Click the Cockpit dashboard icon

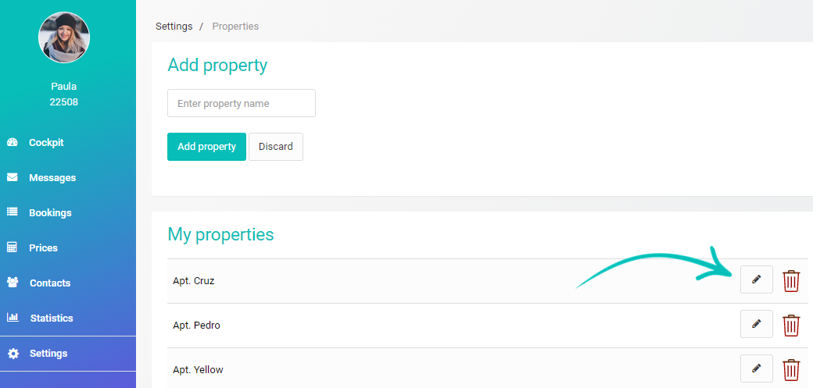13,142
